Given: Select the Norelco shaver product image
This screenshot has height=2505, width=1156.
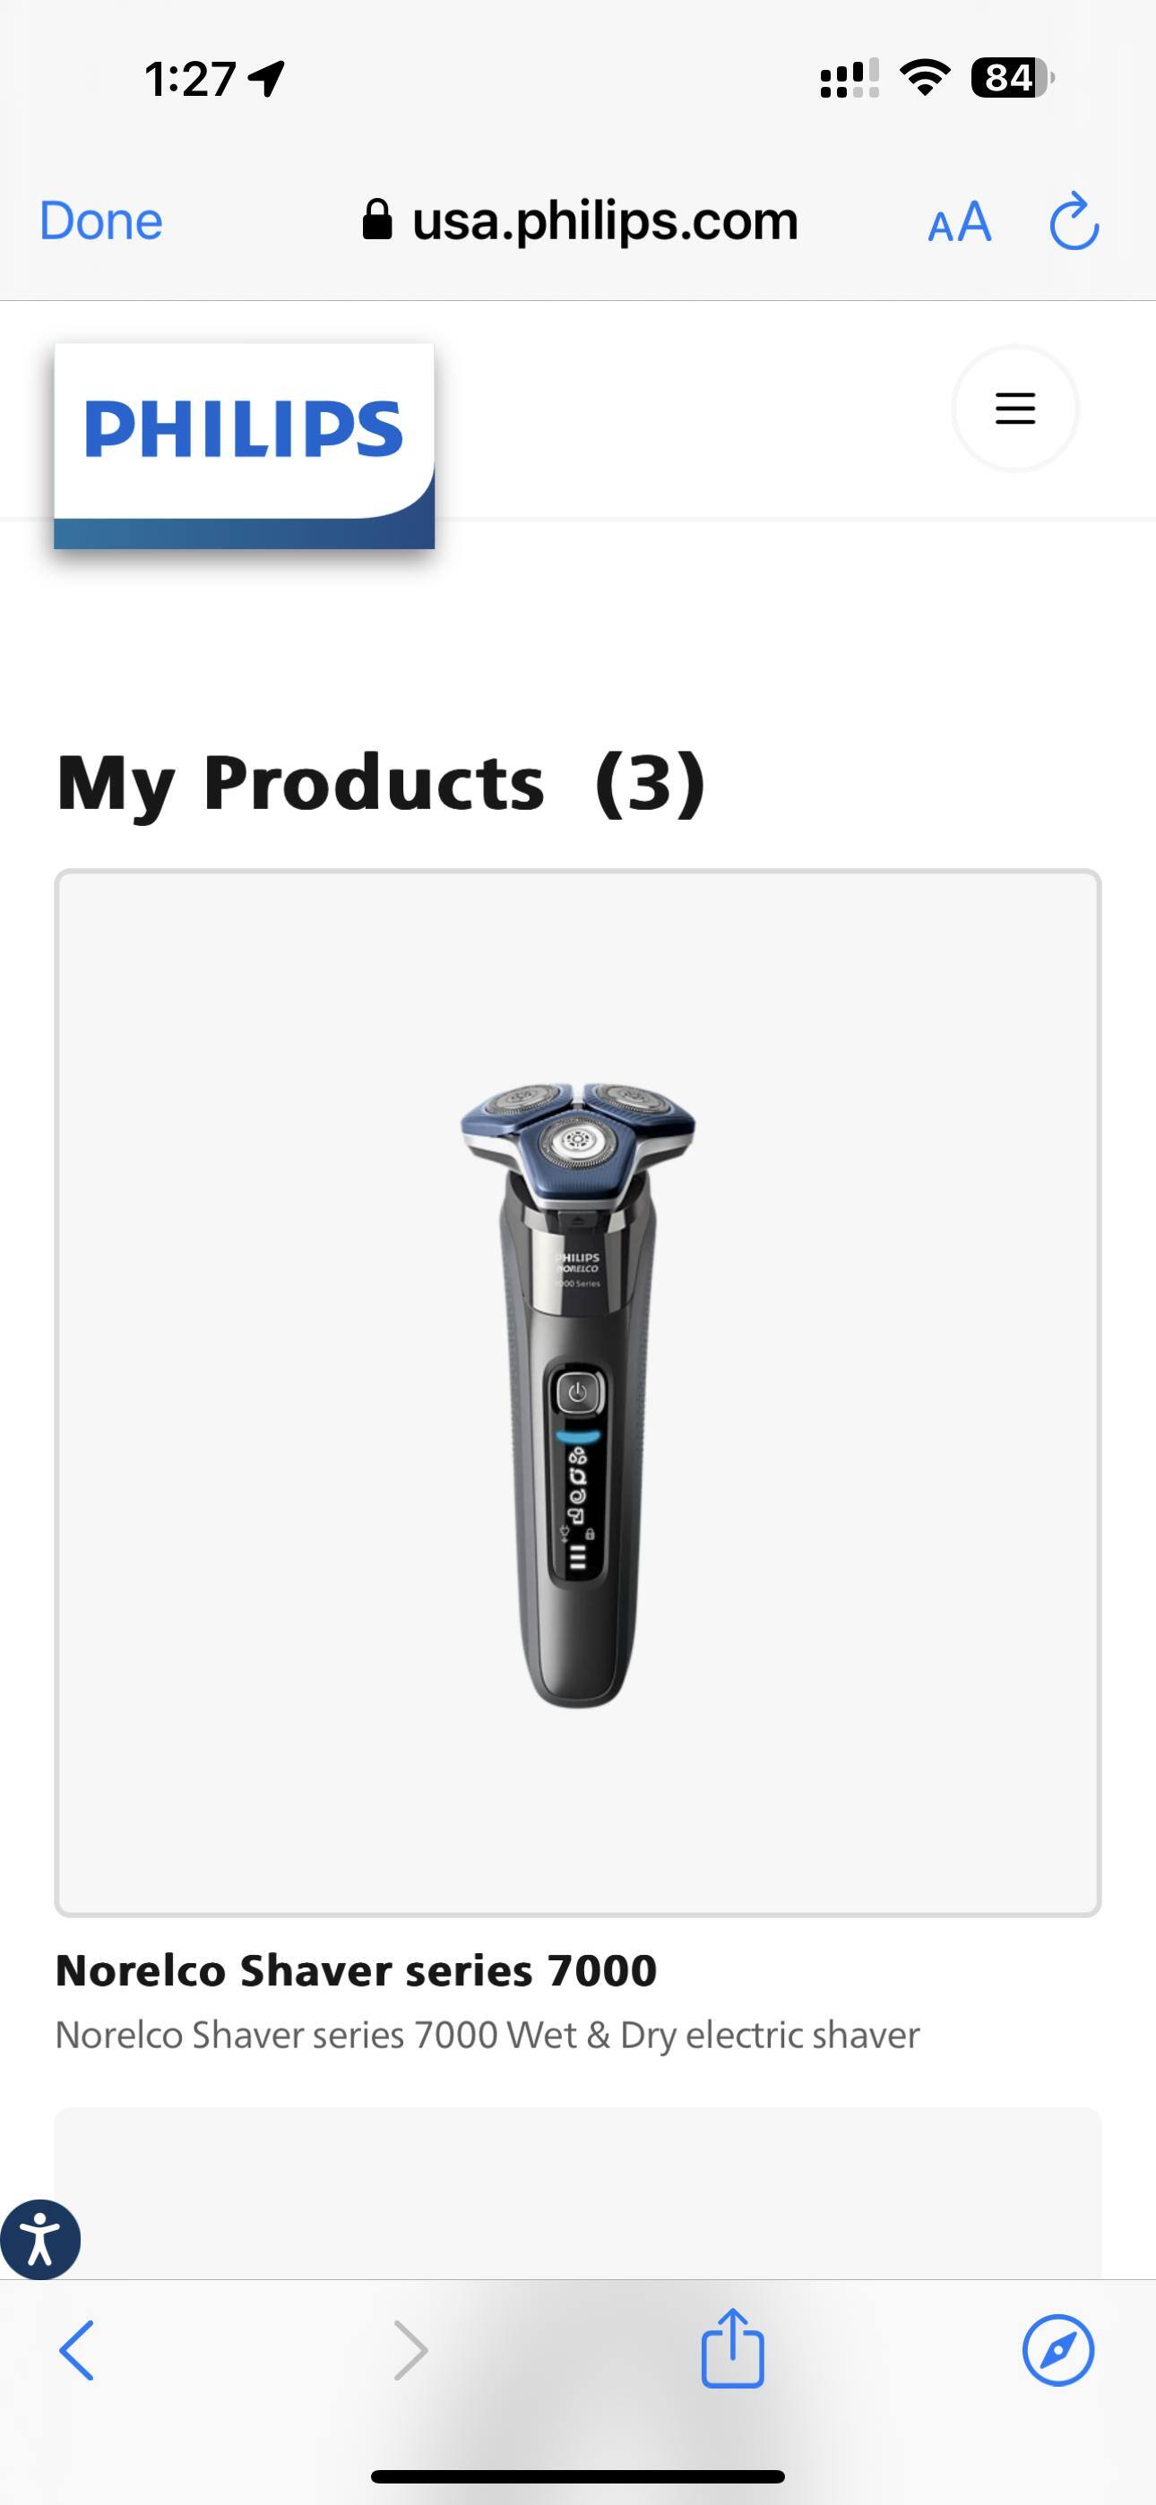Looking at the screenshot, I should tap(578, 1392).
